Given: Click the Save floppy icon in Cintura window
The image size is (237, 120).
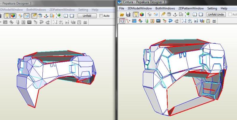Looking at the screenshot, I should 128,15.
